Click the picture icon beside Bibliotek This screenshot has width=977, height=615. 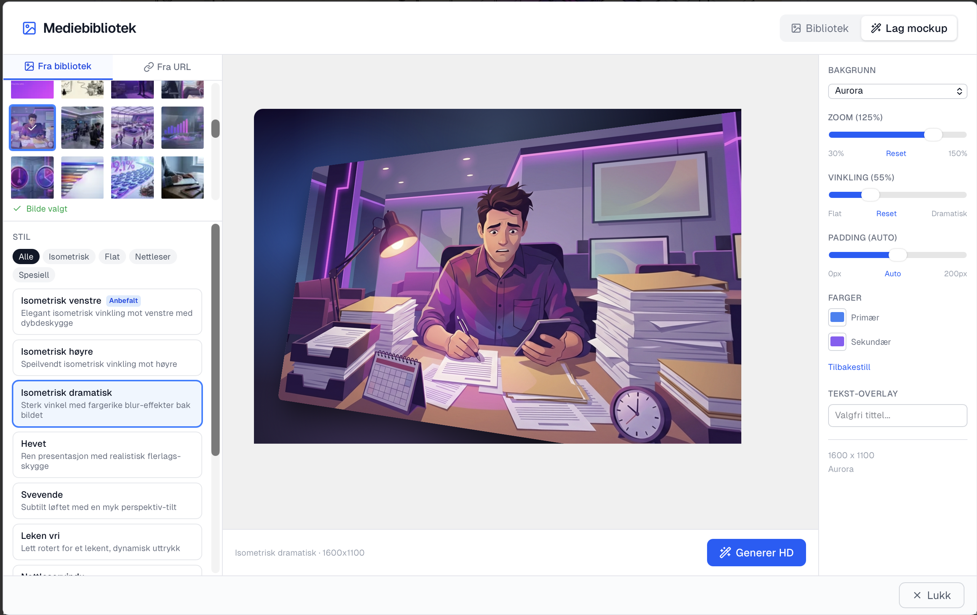click(796, 28)
